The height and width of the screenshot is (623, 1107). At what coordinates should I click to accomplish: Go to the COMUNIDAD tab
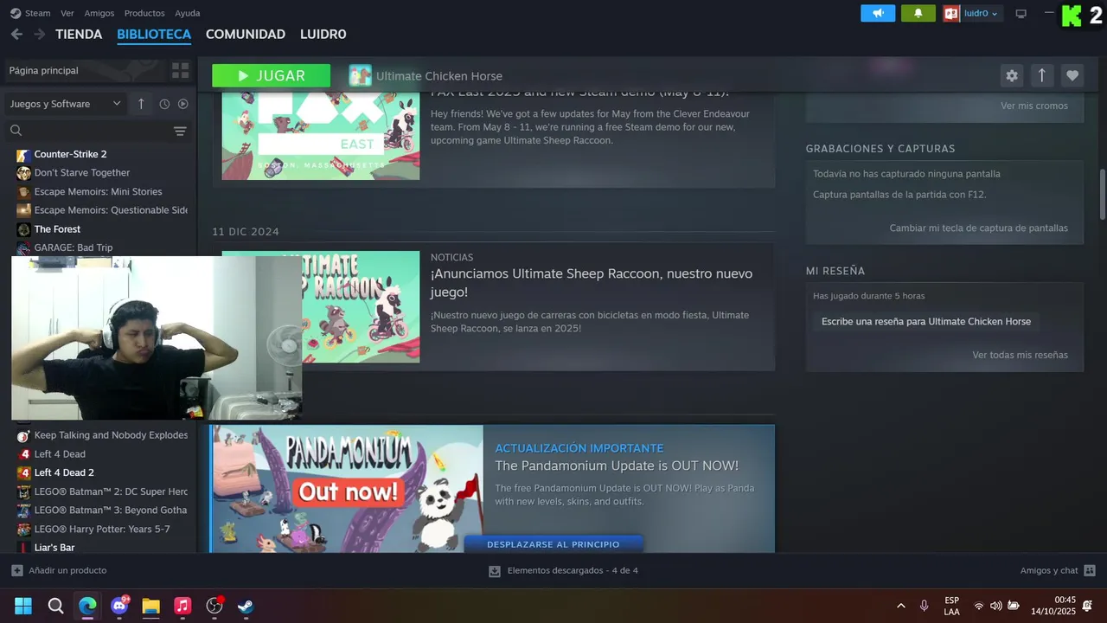(246, 34)
